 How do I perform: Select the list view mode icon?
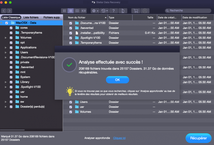pos(71,11)
